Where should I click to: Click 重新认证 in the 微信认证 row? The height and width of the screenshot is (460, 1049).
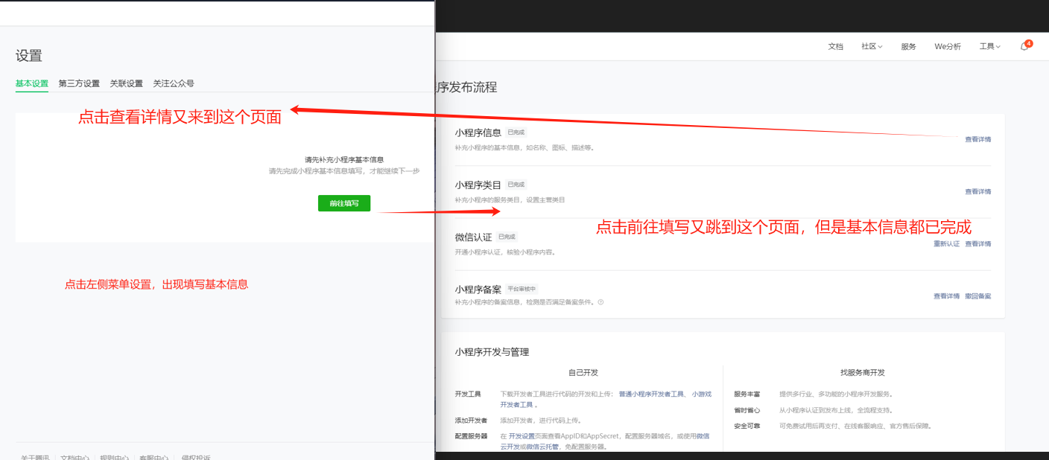pyautogui.click(x=947, y=243)
